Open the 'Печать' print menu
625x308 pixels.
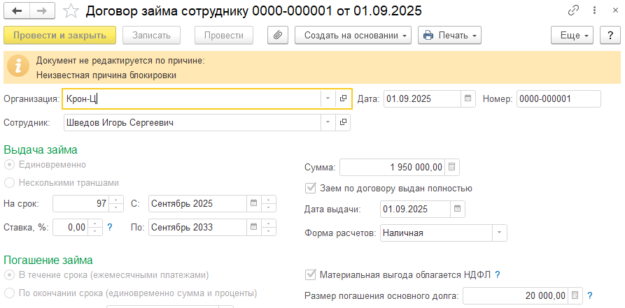(449, 35)
